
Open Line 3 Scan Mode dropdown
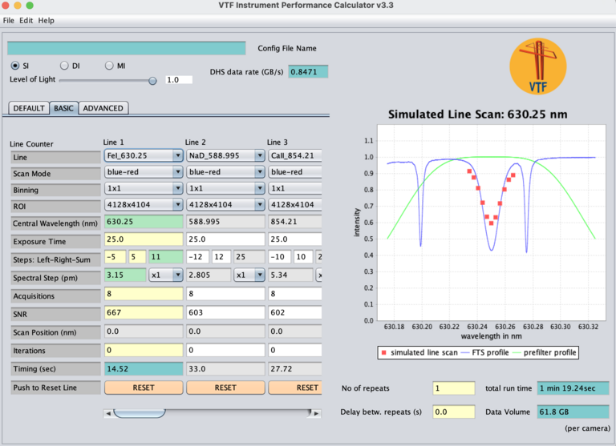[x=295, y=172]
